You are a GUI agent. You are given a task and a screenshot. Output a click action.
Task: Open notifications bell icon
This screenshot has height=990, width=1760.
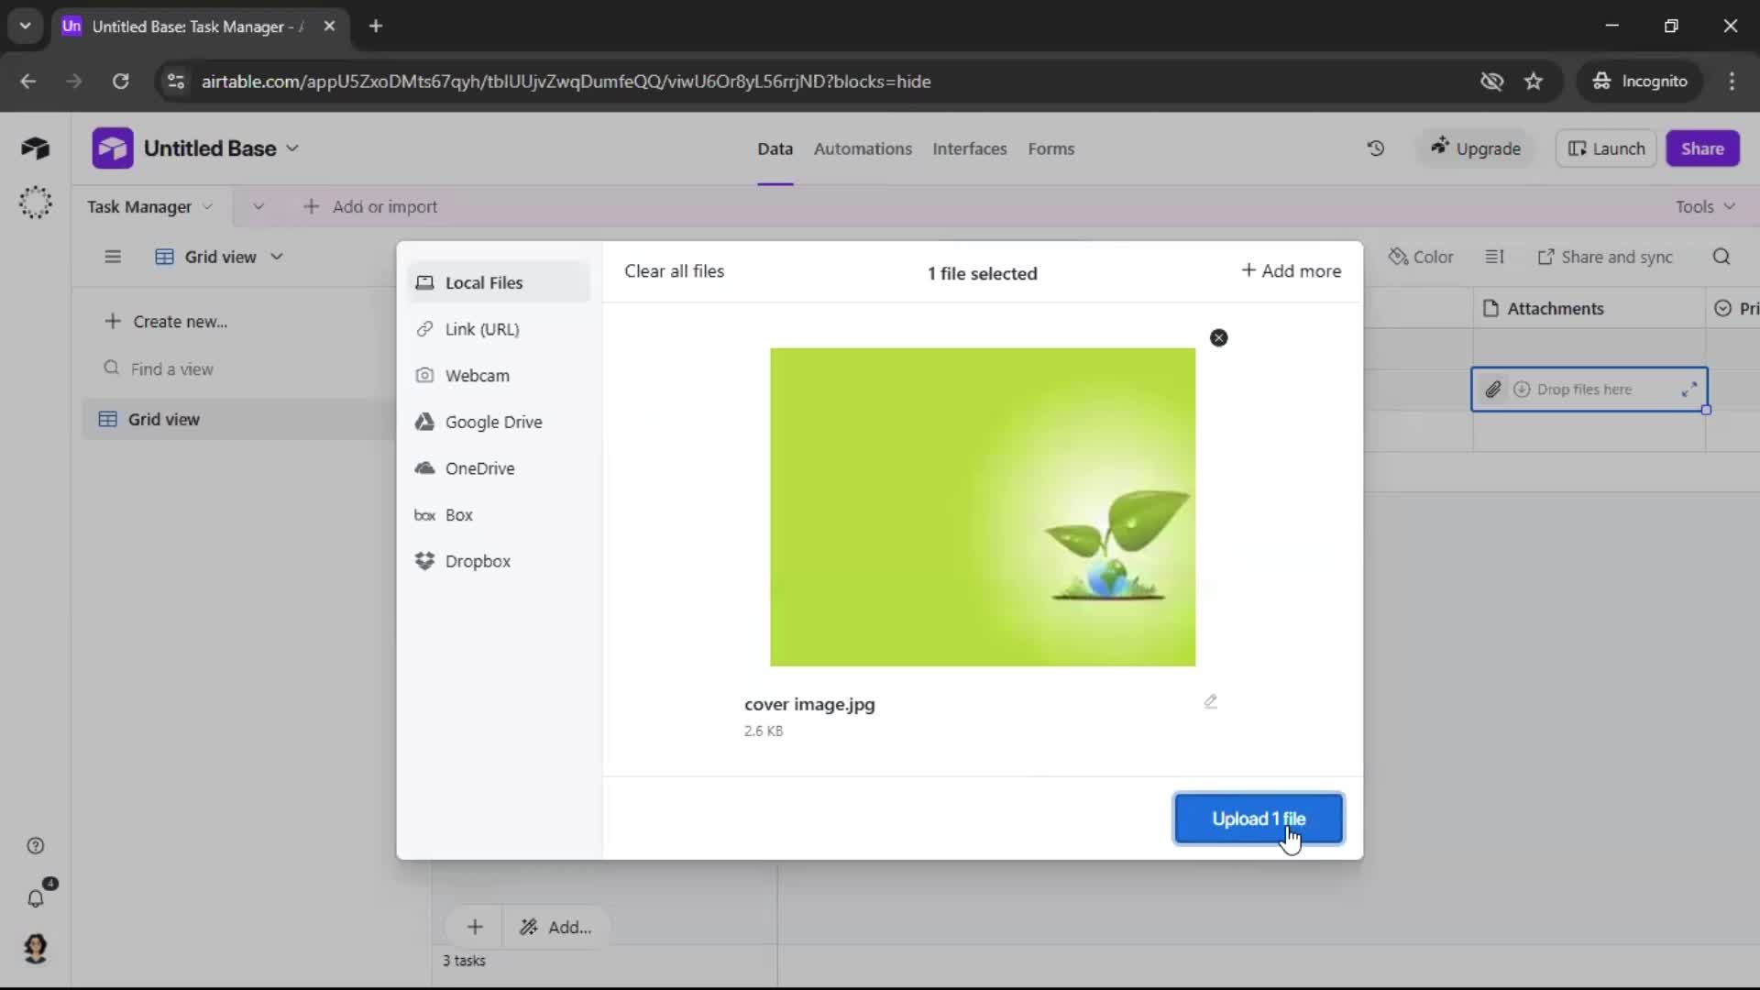(x=36, y=898)
